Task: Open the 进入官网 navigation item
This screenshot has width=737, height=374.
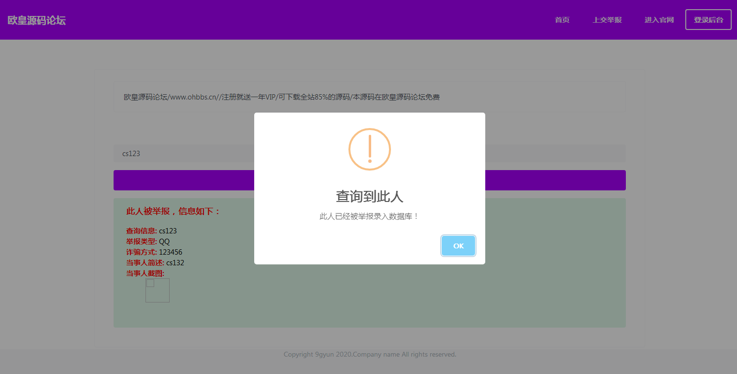Action: (659, 20)
